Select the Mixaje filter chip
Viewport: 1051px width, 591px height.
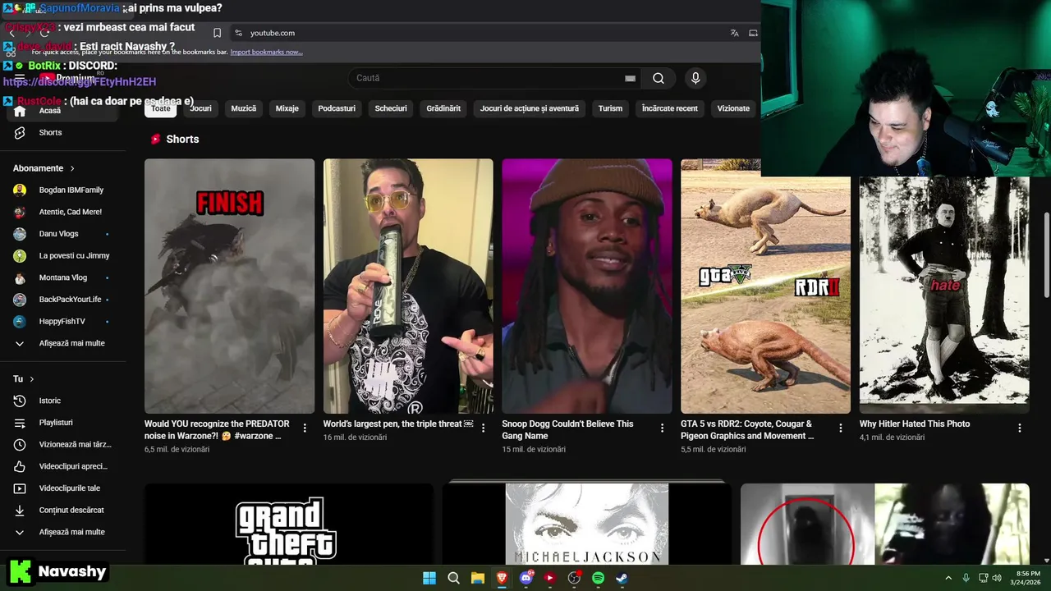pyautogui.click(x=287, y=108)
